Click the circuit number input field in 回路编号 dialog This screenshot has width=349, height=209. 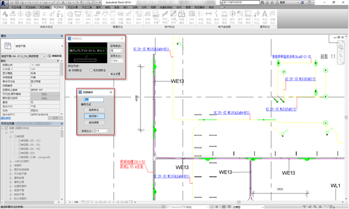pos(93,99)
